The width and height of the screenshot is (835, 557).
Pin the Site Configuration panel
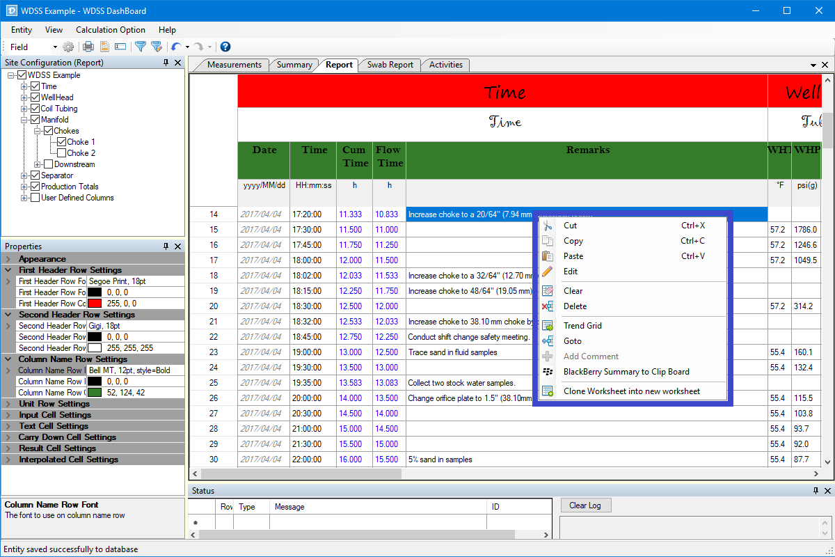(166, 63)
